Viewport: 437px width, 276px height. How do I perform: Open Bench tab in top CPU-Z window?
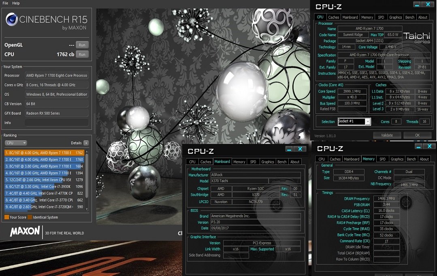[410, 17]
